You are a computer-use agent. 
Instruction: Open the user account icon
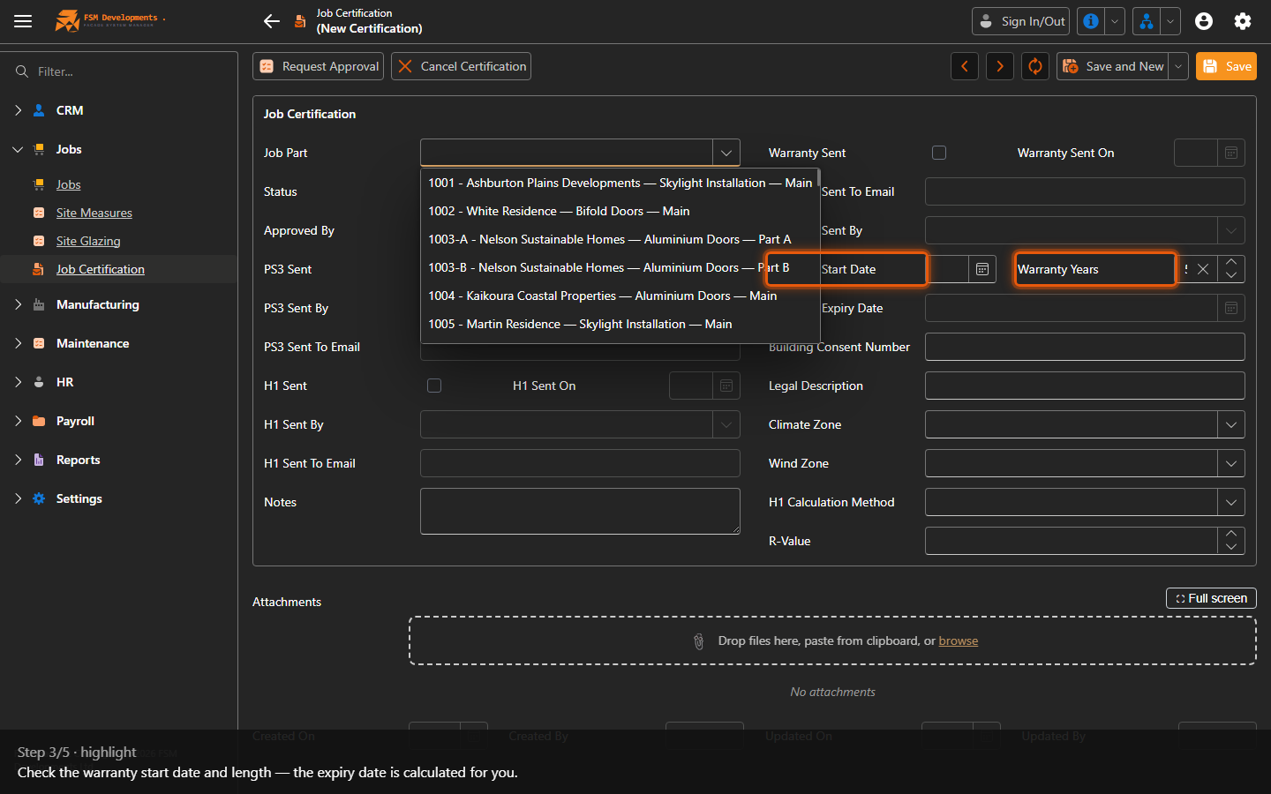(1204, 21)
